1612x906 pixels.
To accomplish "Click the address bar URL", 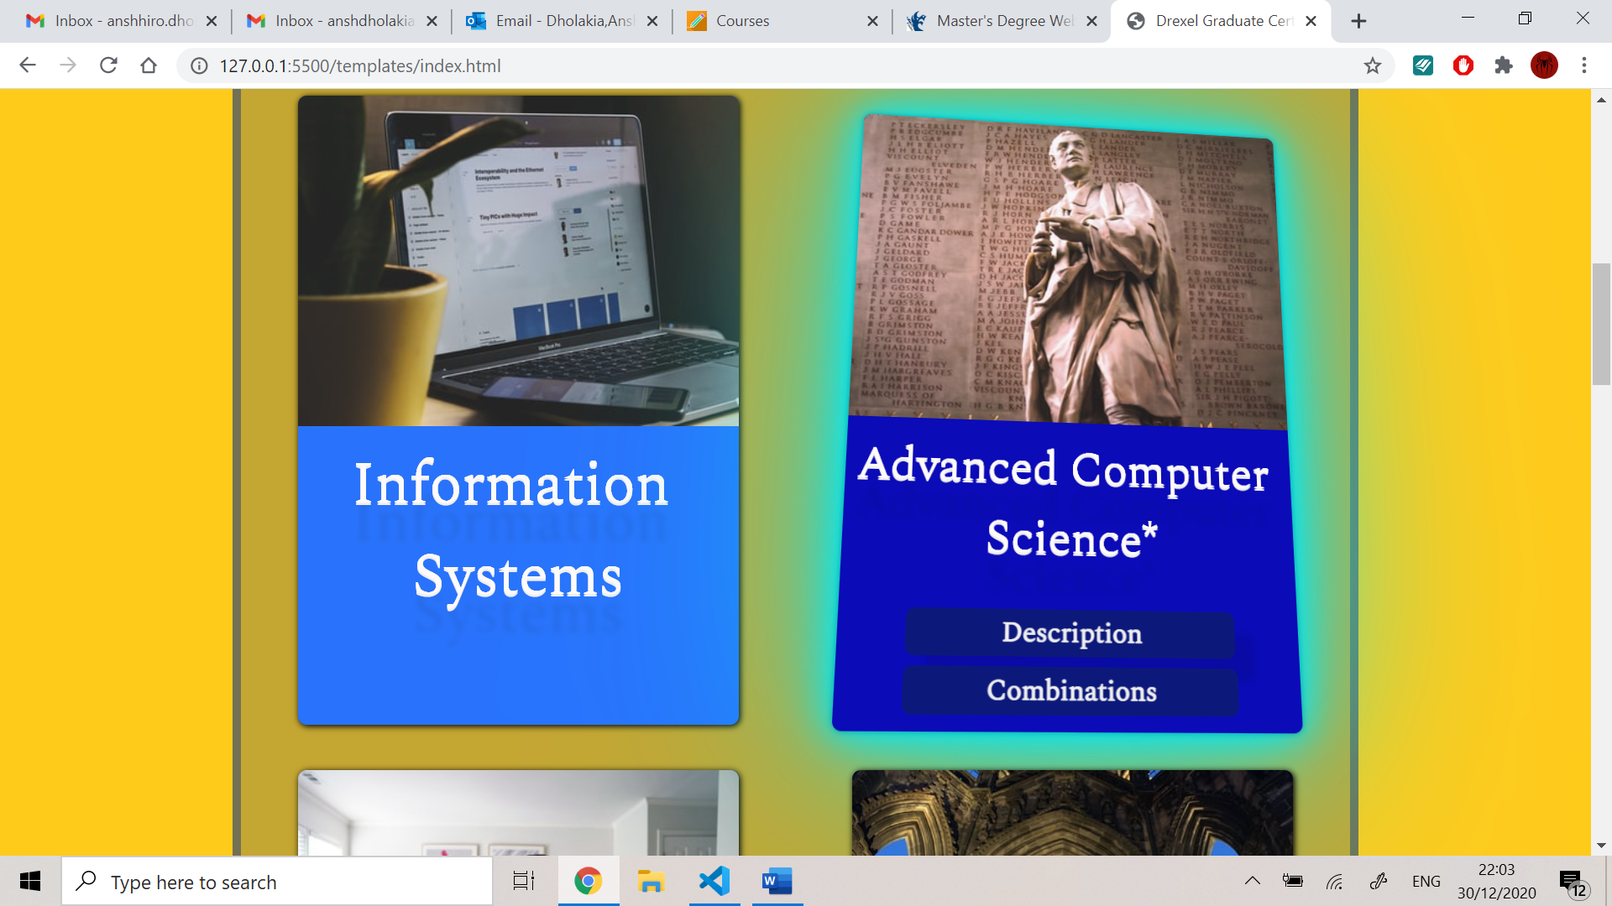I will (x=359, y=65).
